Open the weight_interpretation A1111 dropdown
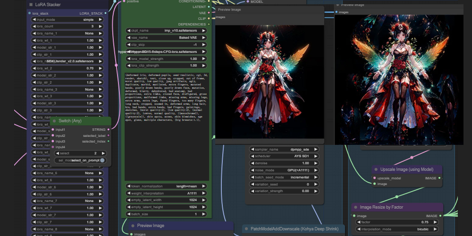 coord(166,193)
